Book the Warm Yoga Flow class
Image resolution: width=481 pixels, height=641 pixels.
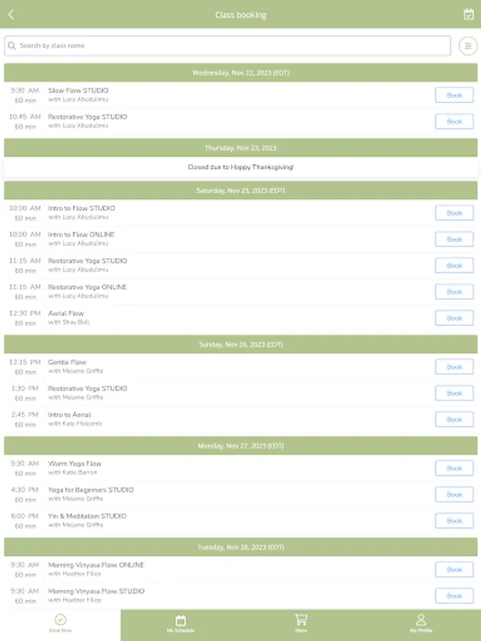tap(454, 468)
